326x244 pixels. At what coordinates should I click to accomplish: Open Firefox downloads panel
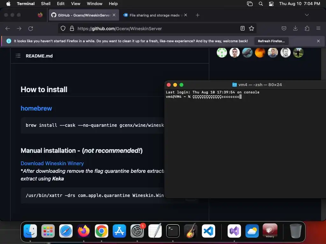click(295, 28)
